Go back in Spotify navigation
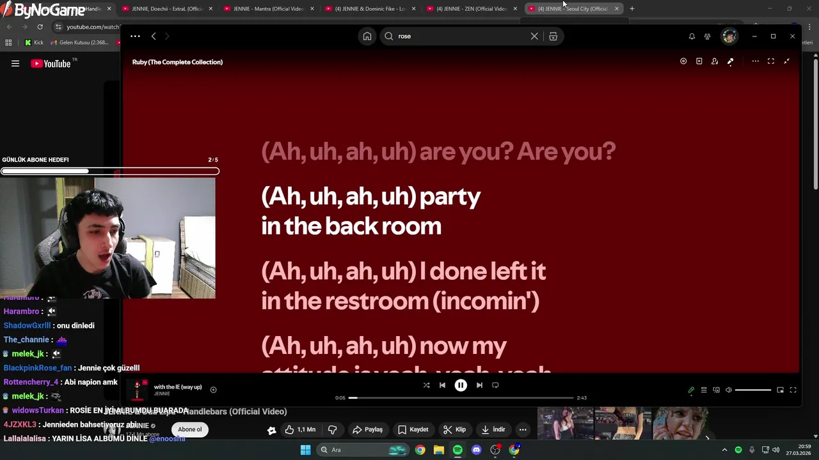The image size is (819, 460). (154, 36)
